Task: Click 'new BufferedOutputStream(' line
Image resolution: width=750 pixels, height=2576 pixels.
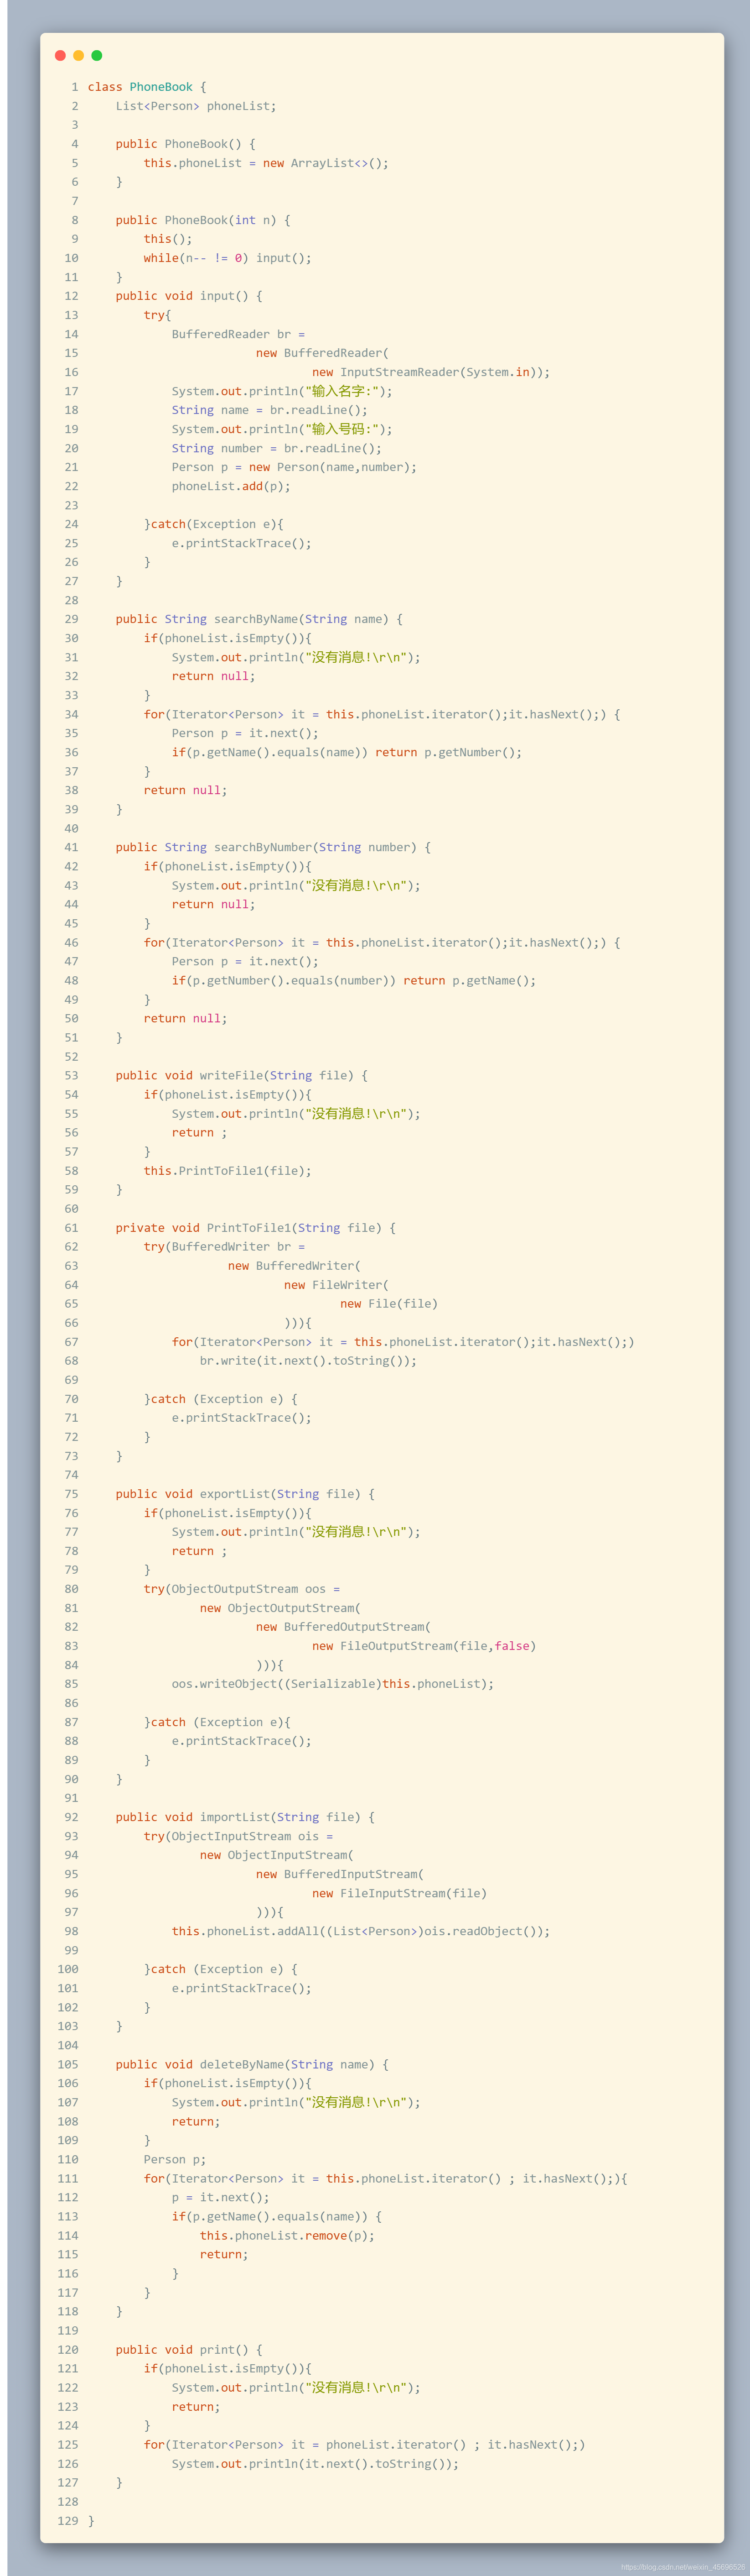Action: coord(344,1627)
